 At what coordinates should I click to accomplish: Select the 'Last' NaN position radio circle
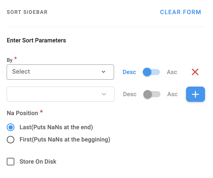[11, 127]
